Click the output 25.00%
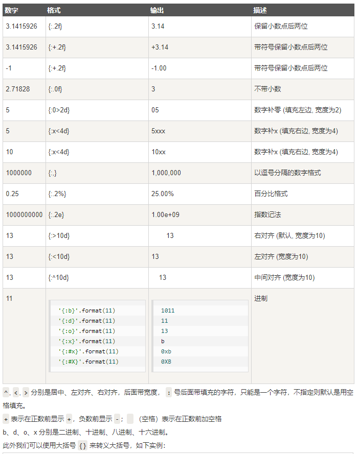The width and height of the screenshot is (358, 454). [162, 194]
